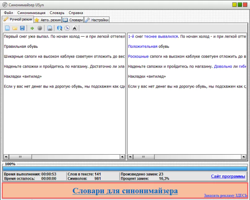Click the yellow window control button

click(234, 5)
